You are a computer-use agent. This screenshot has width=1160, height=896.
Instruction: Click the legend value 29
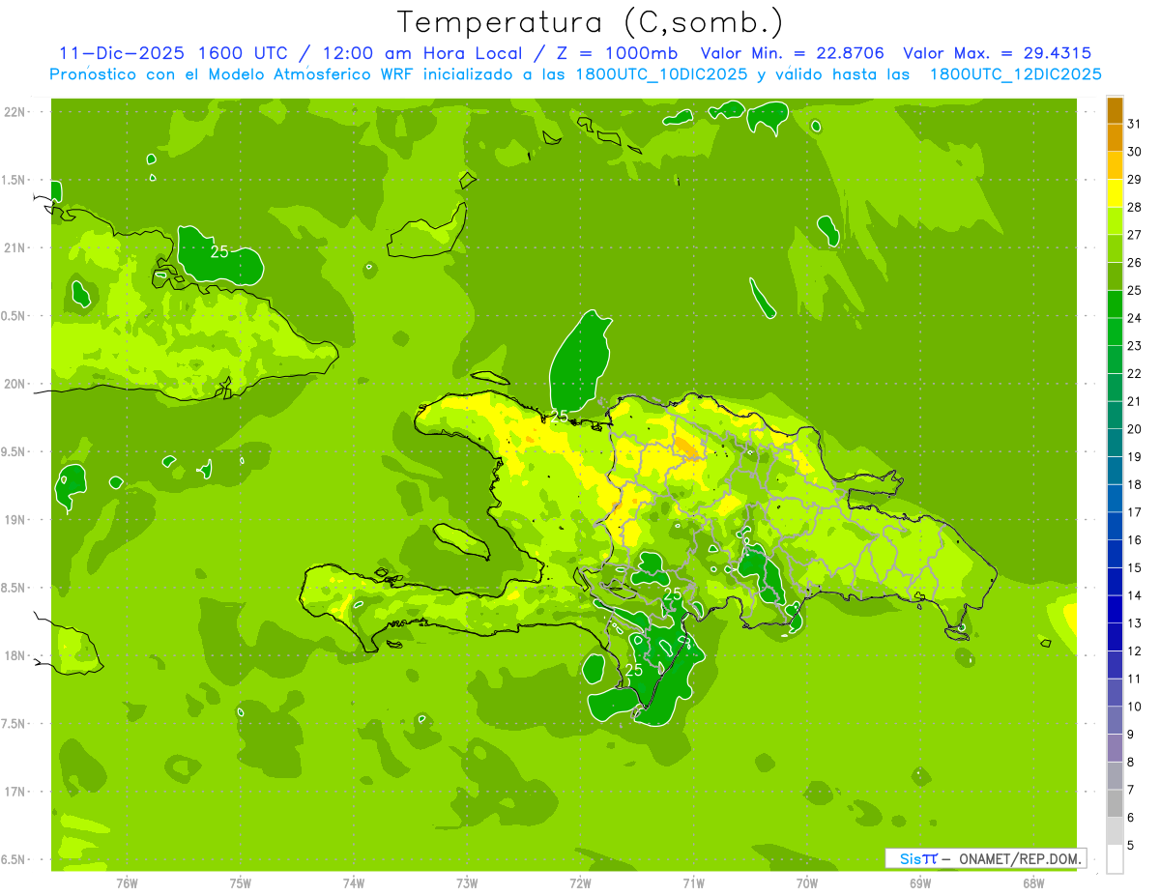pos(1135,180)
